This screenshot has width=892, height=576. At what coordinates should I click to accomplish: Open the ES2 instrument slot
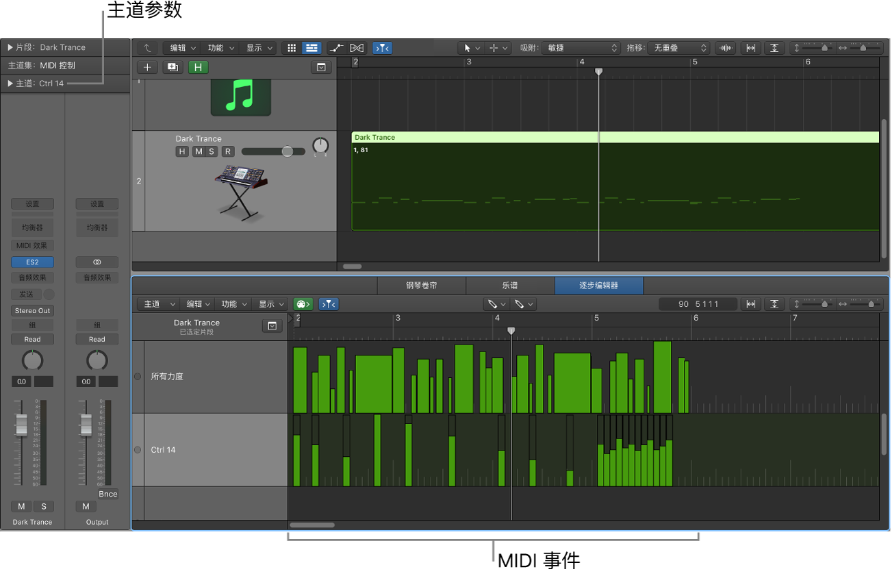32,262
